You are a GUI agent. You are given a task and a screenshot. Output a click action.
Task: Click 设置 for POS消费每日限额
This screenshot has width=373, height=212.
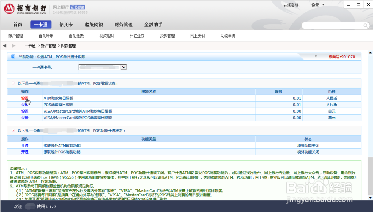click(x=25, y=105)
